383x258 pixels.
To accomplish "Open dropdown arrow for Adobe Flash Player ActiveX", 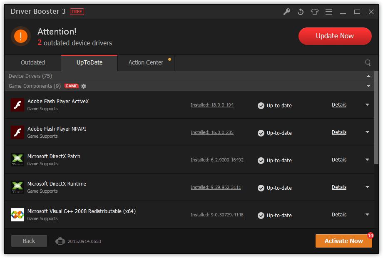I will (367, 105).
